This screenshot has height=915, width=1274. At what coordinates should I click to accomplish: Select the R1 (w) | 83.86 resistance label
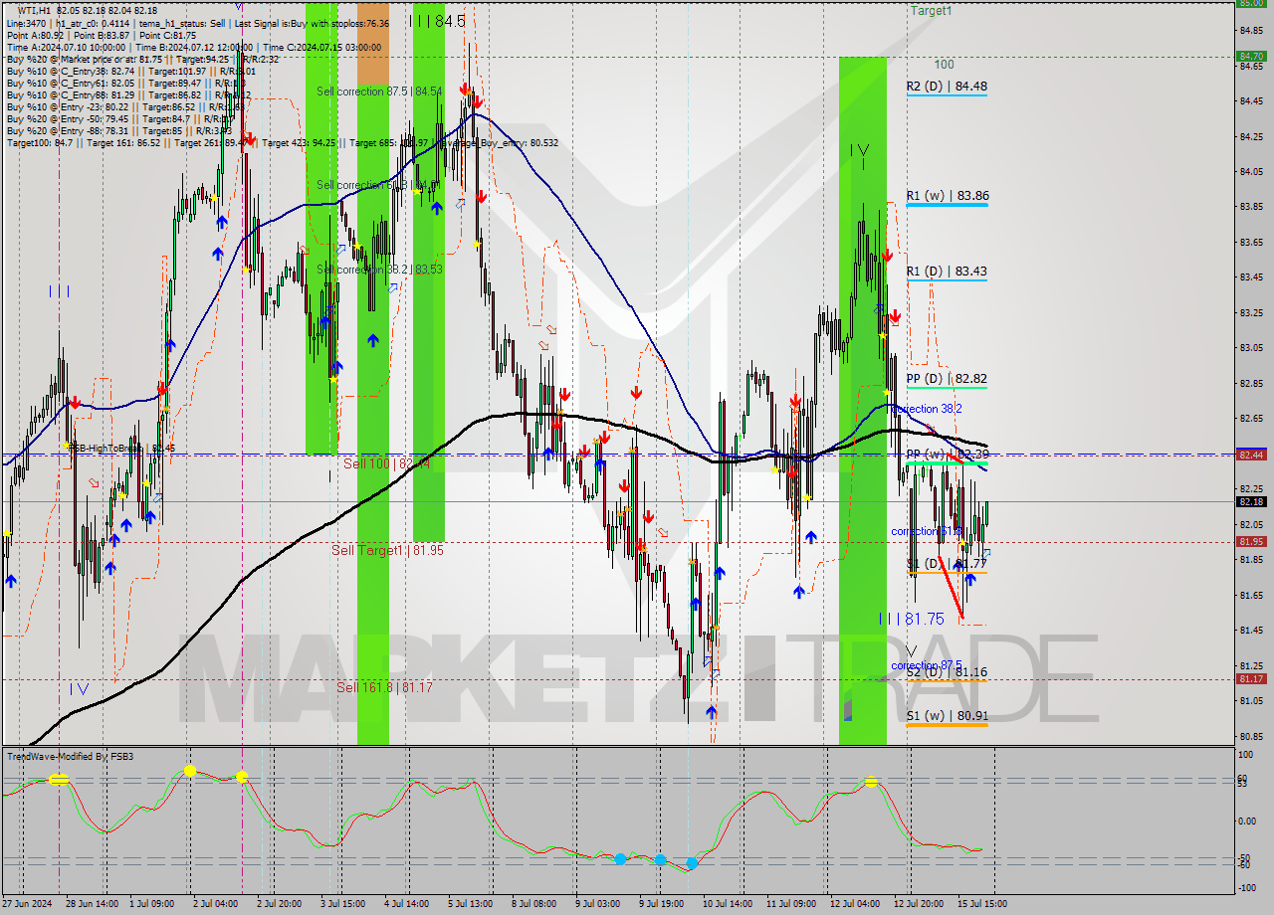947,196
